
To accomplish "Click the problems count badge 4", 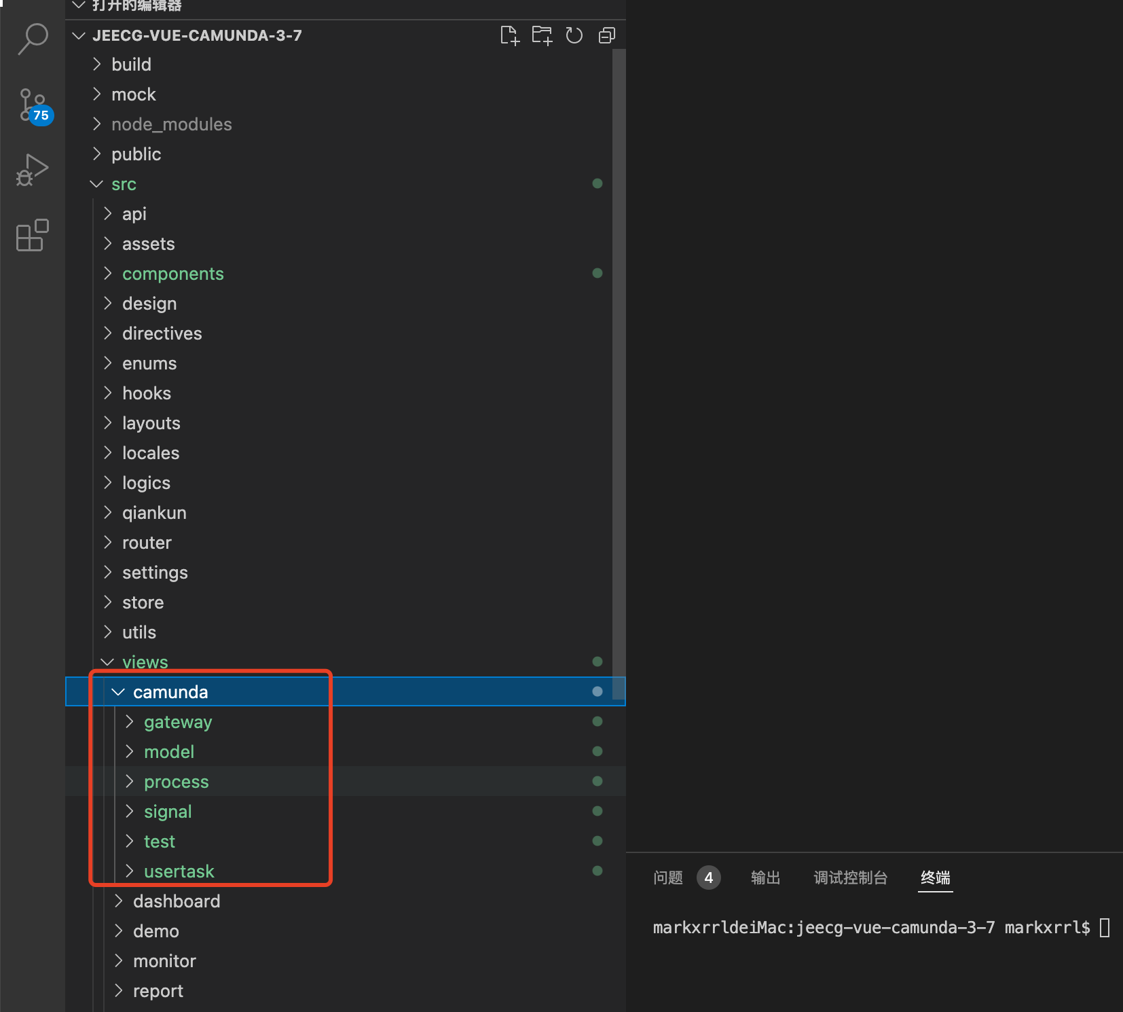I will [709, 878].
